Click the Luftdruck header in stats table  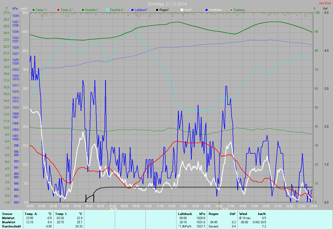[x=185, y=214]
